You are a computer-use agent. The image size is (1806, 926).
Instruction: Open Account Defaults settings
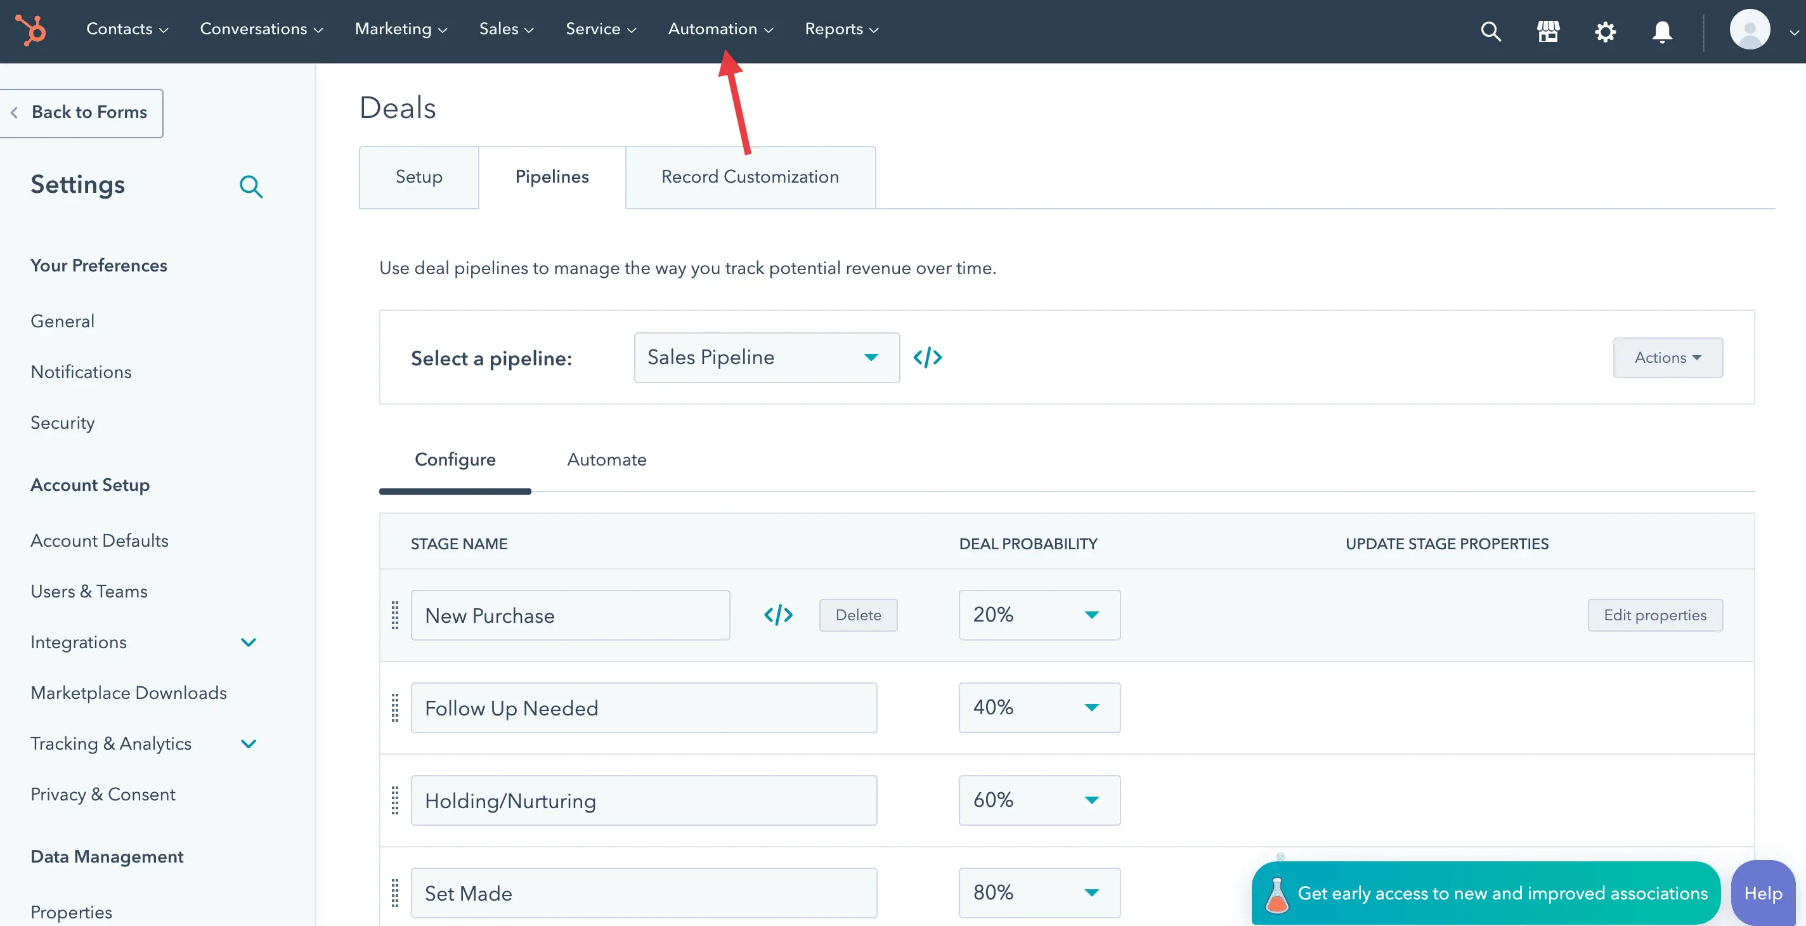100,540
